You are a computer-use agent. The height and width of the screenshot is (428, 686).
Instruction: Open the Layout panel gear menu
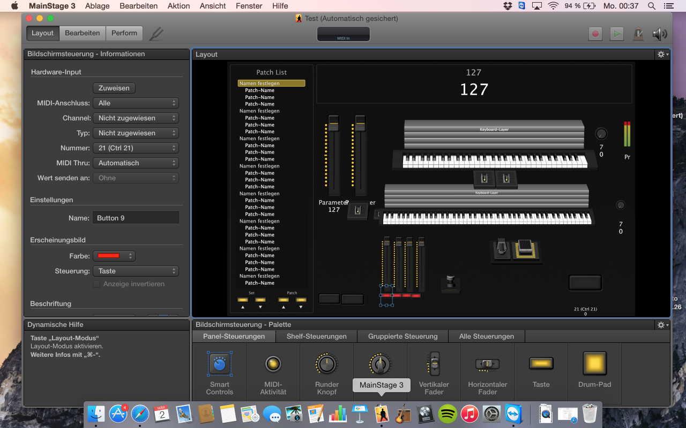[x=662, y=55]
